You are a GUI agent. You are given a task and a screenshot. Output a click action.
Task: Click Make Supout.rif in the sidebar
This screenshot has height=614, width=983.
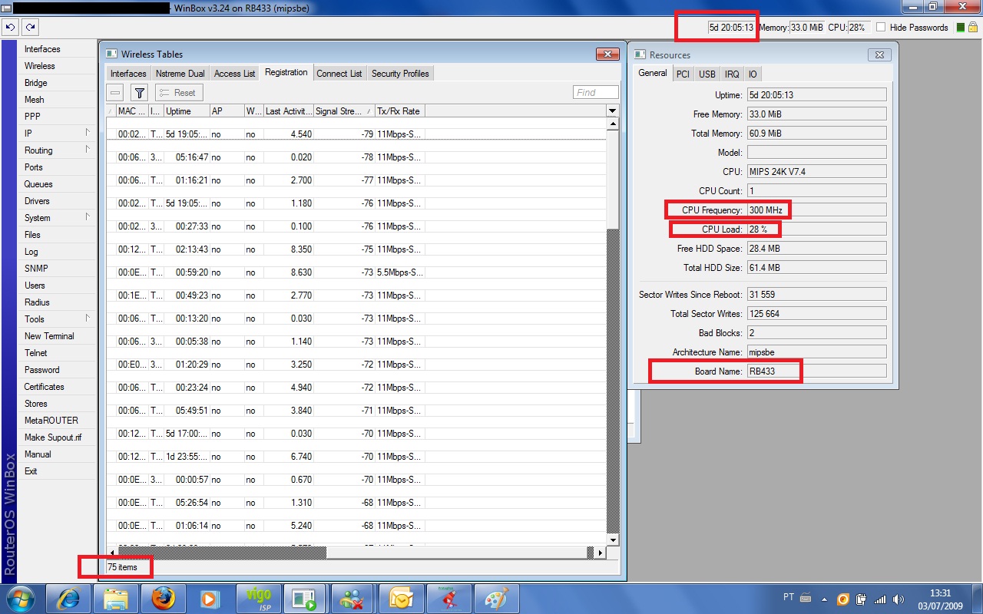[x=53, y=437]
